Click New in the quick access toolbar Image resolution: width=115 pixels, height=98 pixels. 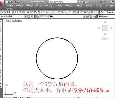point(7,2)
